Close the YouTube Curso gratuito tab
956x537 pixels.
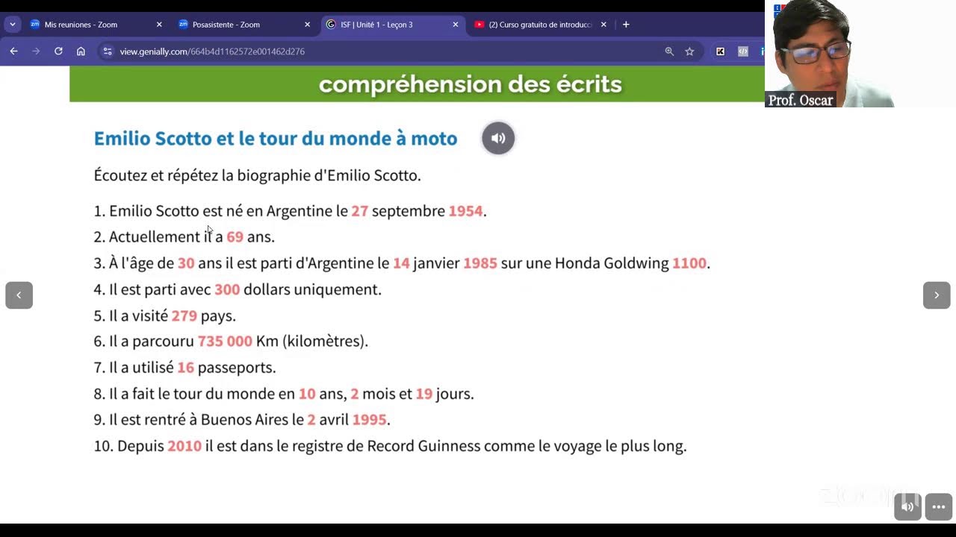click(x=603, y=25)
